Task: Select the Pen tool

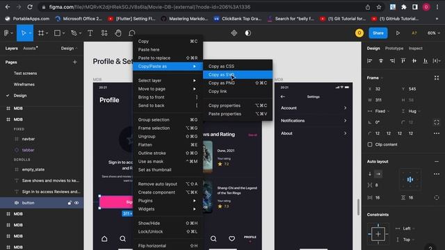Action: (74, 33)
